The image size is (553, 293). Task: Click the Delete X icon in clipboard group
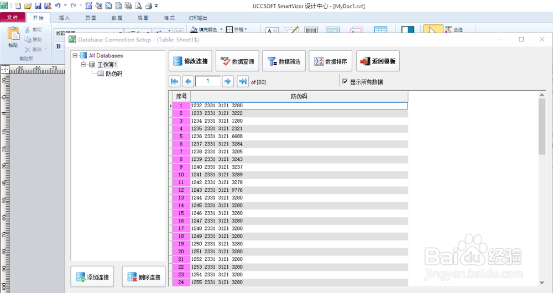pyautogui.click(x=28, y=49)
